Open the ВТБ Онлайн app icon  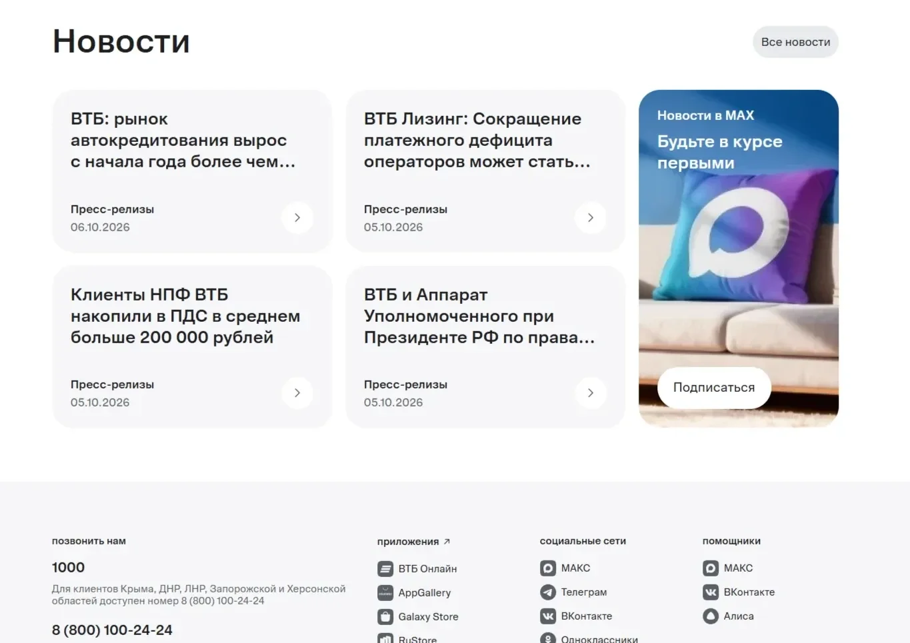coord(385,568)
